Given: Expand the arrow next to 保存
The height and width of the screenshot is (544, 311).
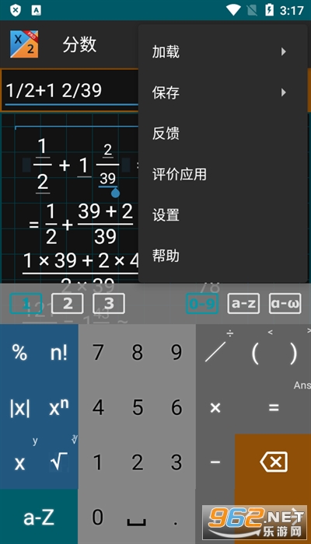Looking at the screenshot, I should [x=284, y=92].
